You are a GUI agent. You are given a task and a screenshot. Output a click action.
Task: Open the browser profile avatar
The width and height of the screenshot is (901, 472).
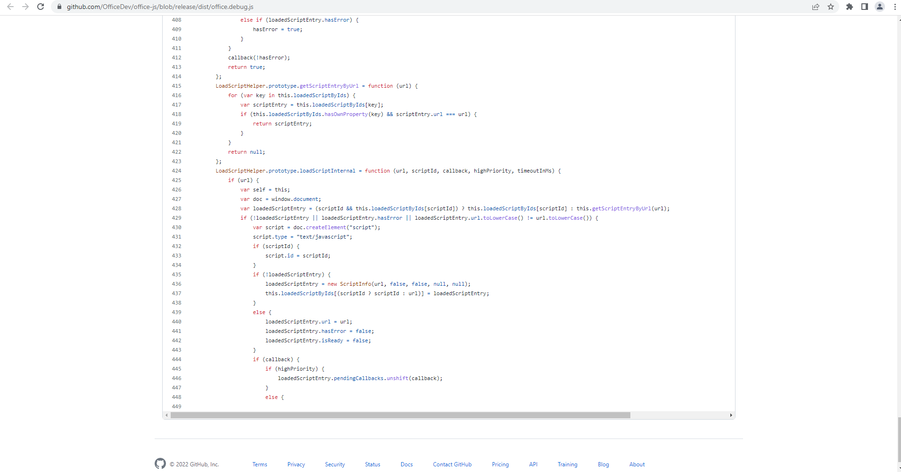[x=880, y=7]
